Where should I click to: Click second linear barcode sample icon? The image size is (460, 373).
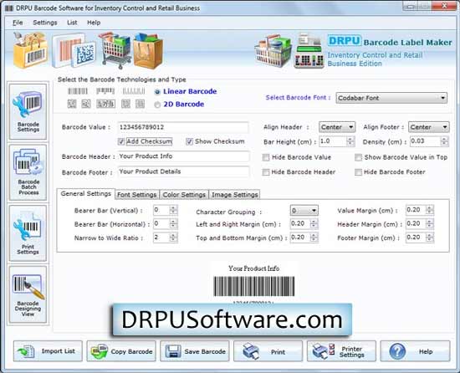tap(105, 91)
